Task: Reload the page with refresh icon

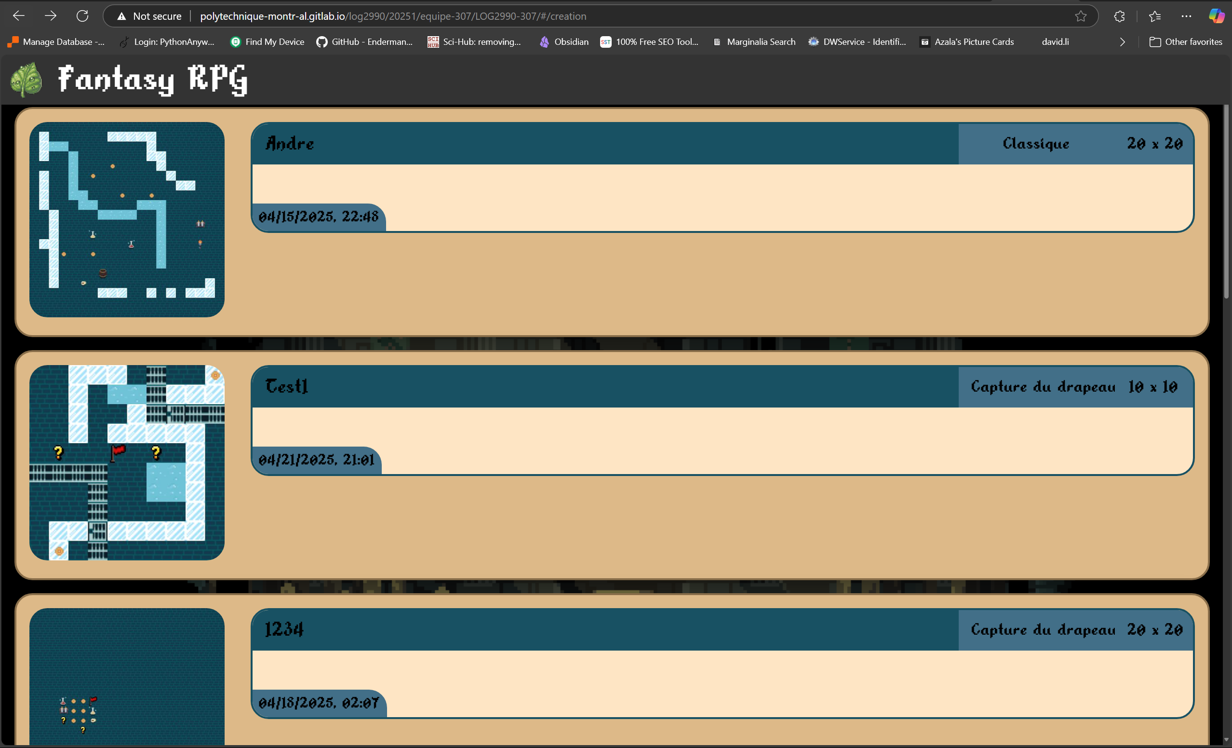Action: 82,16
